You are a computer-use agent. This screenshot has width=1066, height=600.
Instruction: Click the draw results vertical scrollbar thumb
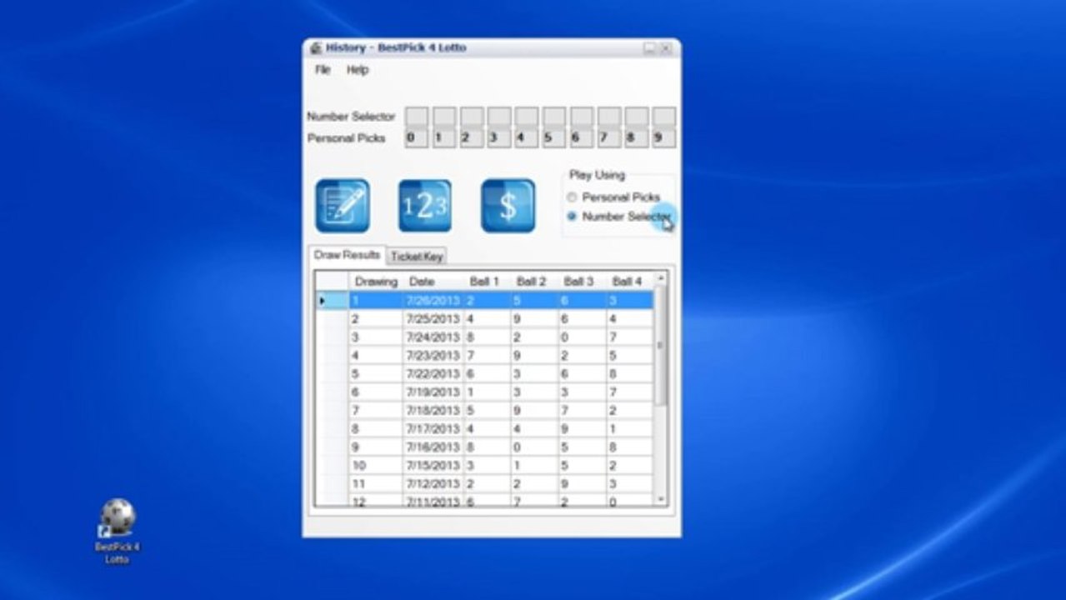click(661, 345)
